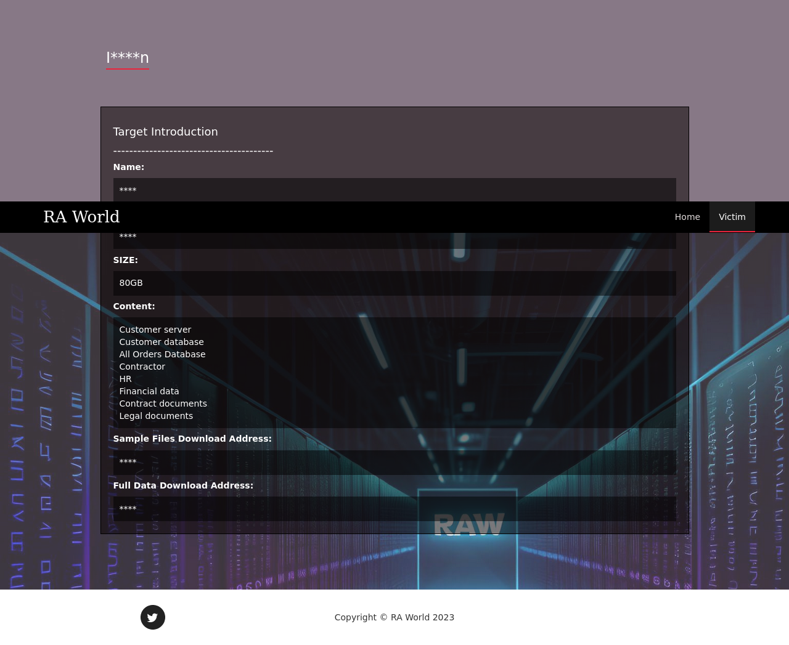789x645 pixels.
Task: Open the Twitter icon in footer
Action: [x=153, y=617]
